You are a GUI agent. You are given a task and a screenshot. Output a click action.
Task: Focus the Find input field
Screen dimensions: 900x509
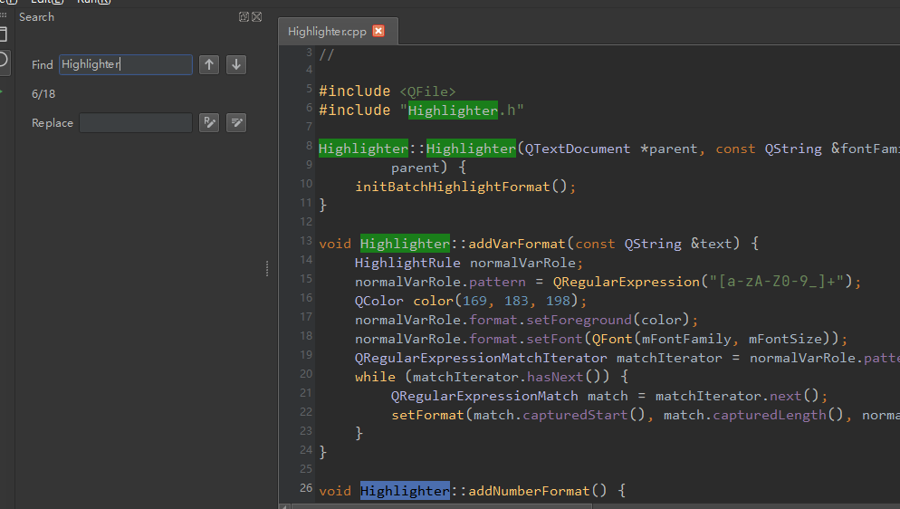coord(126,64)
